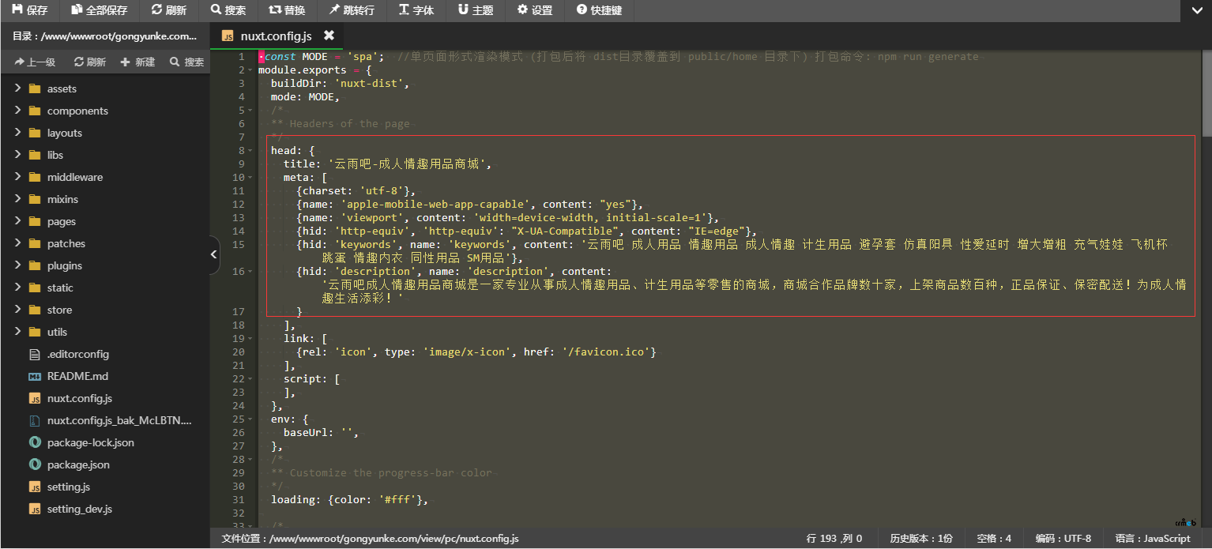Open nuxt.config.js in the file tree
This screenshot has height=549, width=1212.
79,398
